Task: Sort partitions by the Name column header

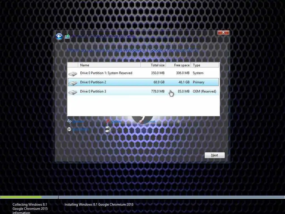Action: tap(109, 65)
